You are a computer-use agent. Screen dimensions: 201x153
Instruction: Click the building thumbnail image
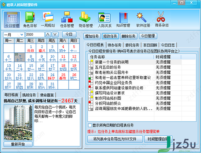pos(18,122)
